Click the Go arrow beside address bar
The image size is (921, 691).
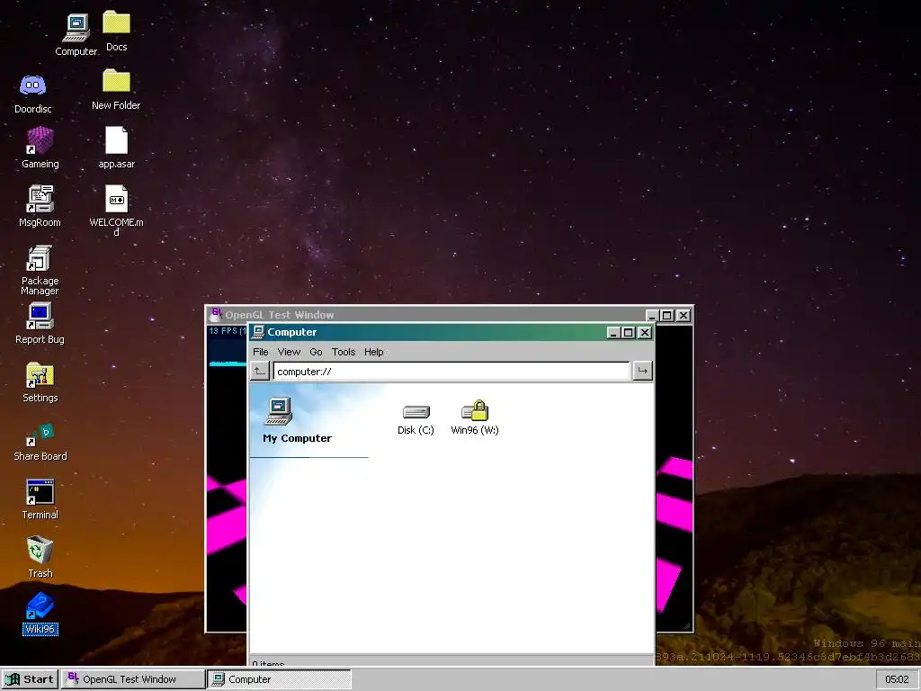pos(642,371)
